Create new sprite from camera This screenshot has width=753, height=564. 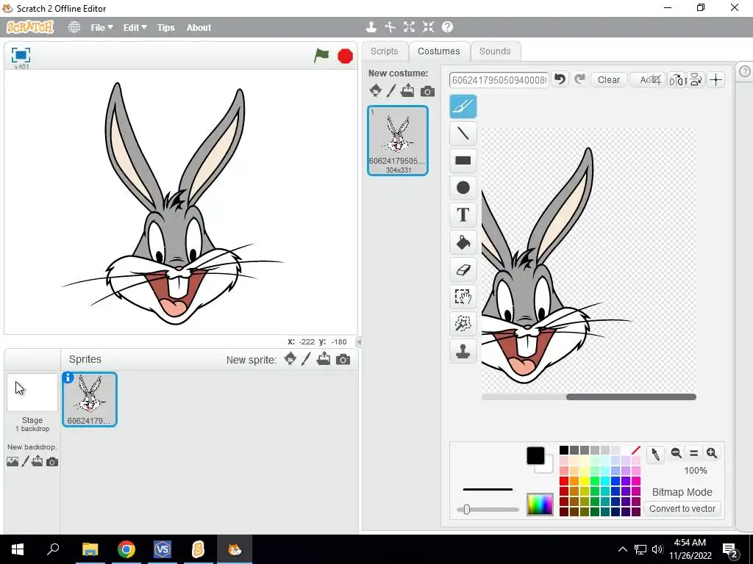tap(343, 360)
